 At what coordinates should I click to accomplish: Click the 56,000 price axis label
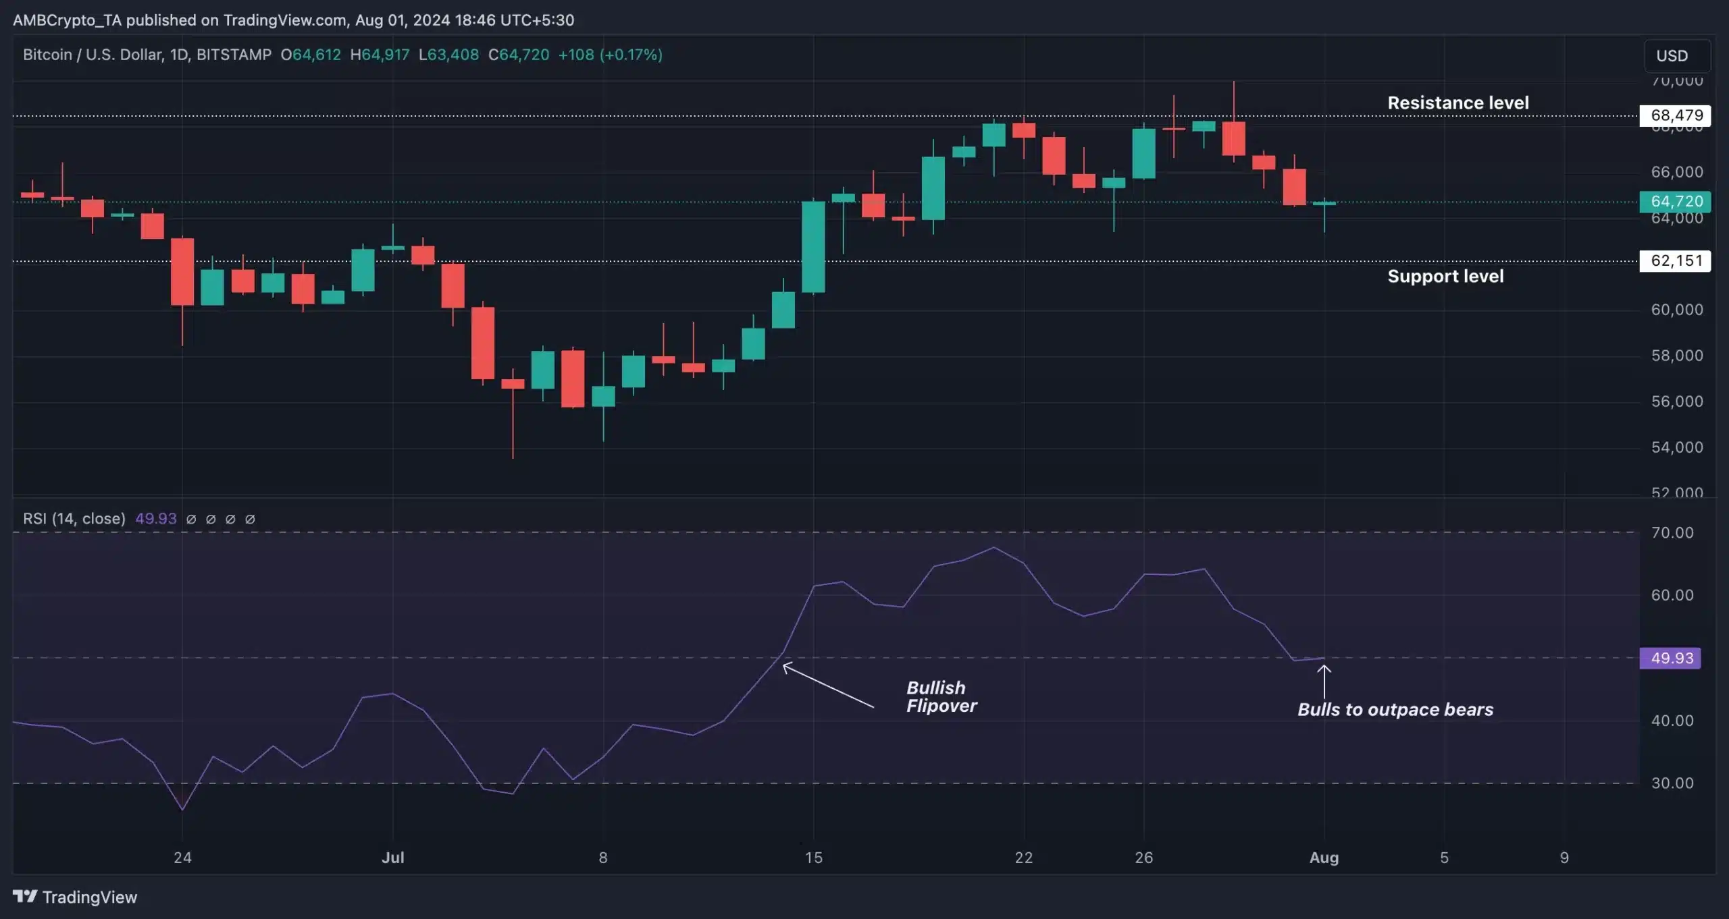[x=1677, y=401]
